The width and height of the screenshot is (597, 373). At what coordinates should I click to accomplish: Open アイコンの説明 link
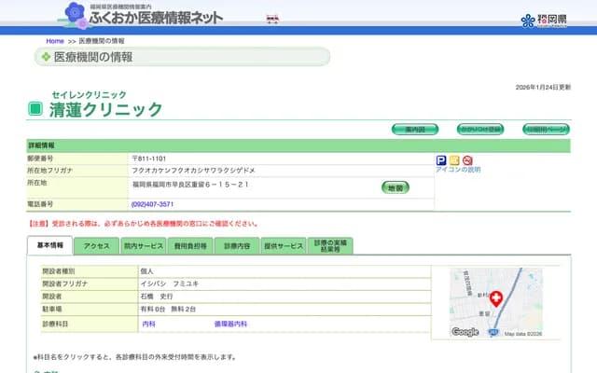(x=458, y=170)
